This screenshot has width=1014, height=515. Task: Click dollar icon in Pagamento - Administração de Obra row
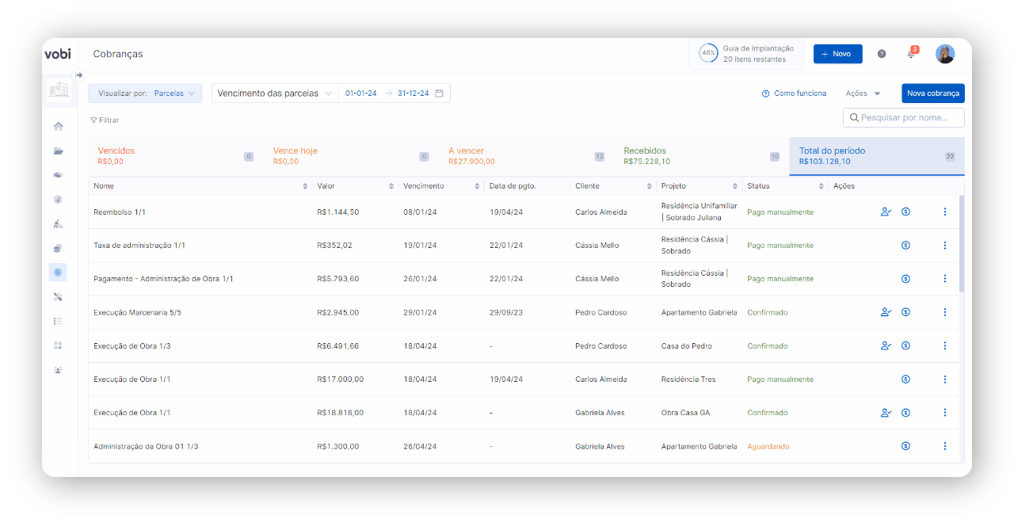[905, 279]
